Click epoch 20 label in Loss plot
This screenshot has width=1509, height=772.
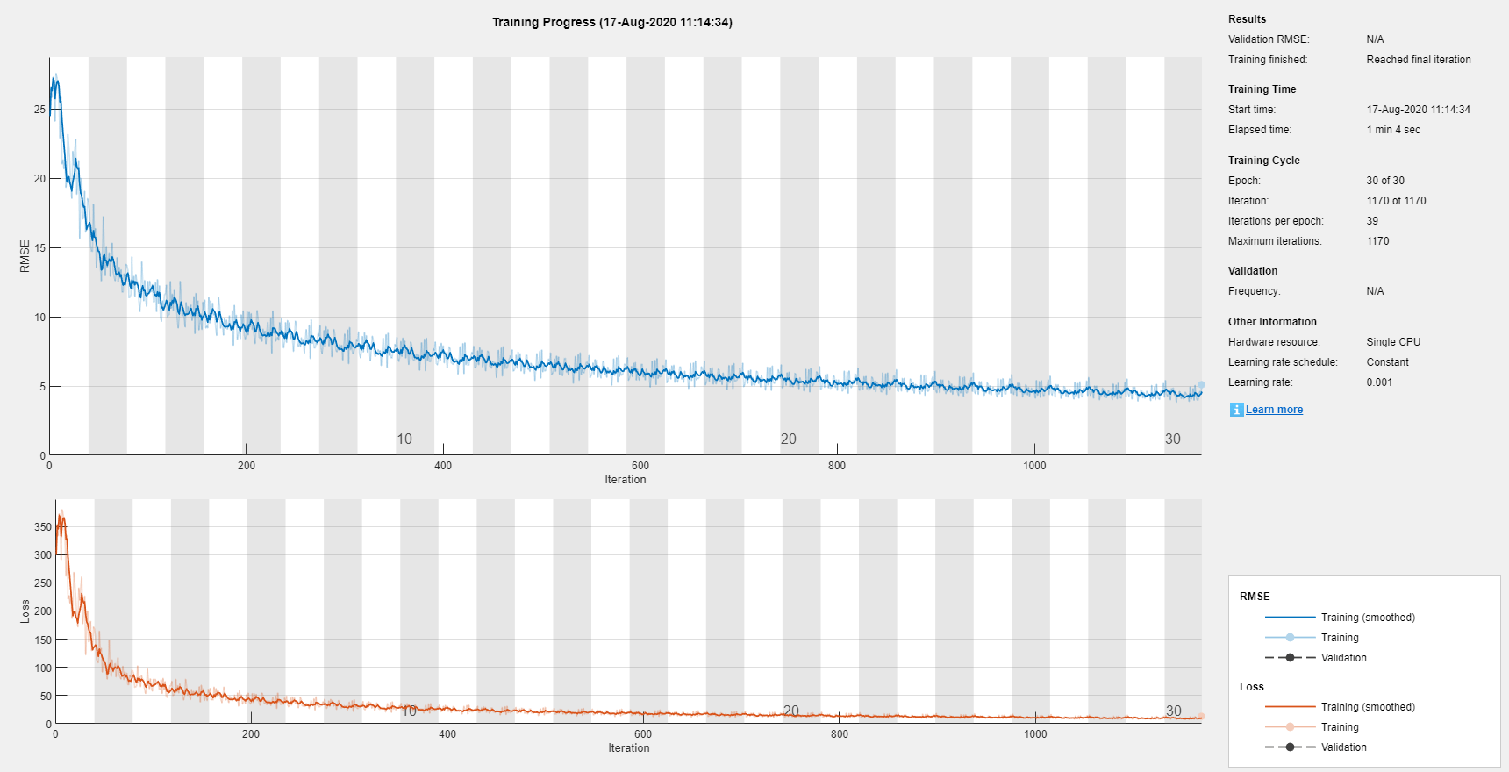791,711
